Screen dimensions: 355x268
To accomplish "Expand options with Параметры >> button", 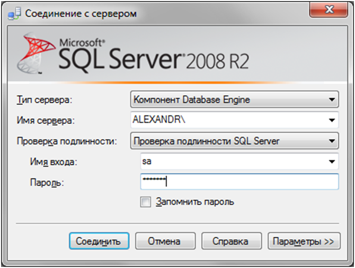I will [304, 241].
